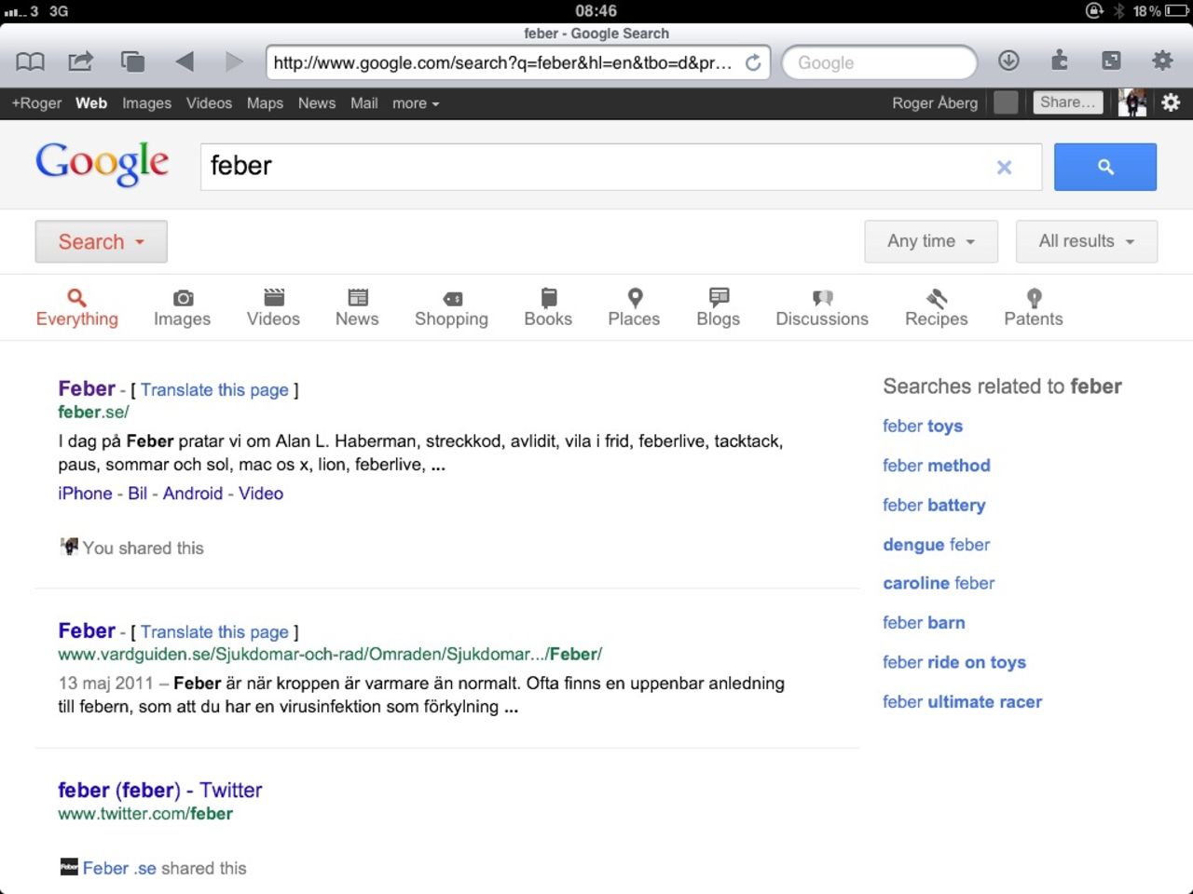Select Images search via the camera icon

[x=182, y=300]
